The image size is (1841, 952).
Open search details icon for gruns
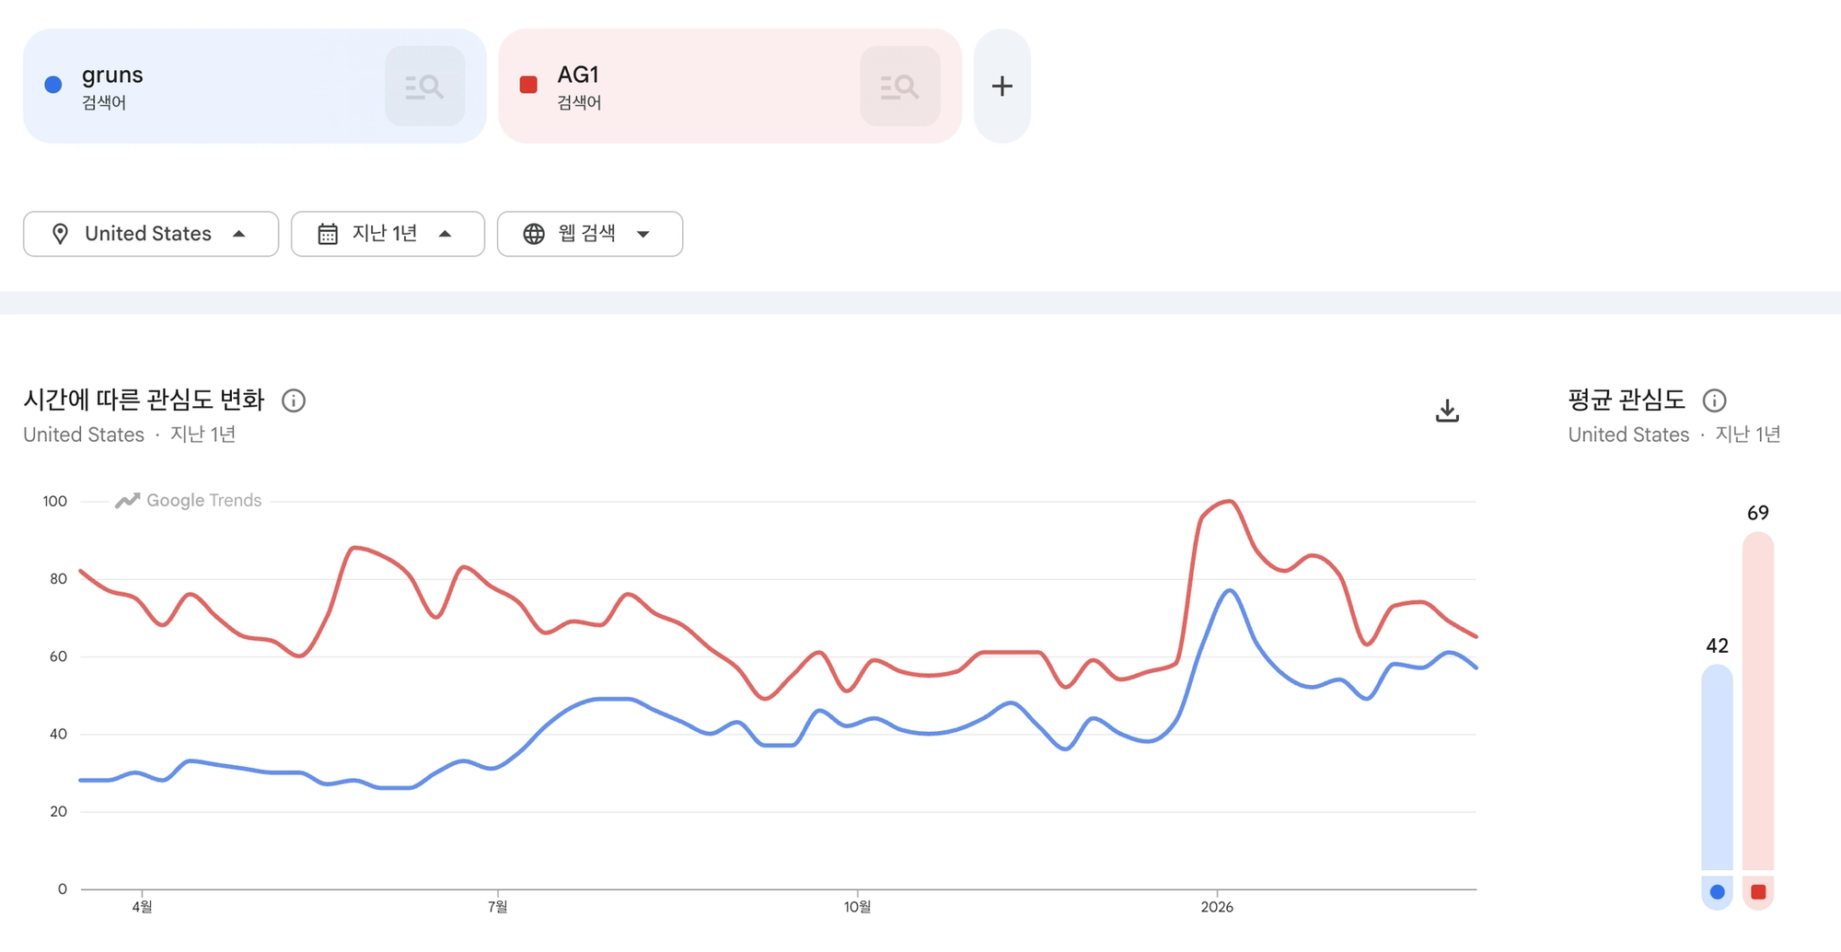[x=424, y=87]
